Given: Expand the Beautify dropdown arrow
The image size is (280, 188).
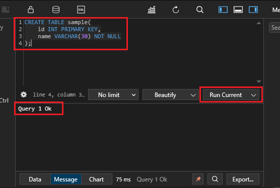Looking at the screenshot, I should pyautogui.click(x=193, y=95).
